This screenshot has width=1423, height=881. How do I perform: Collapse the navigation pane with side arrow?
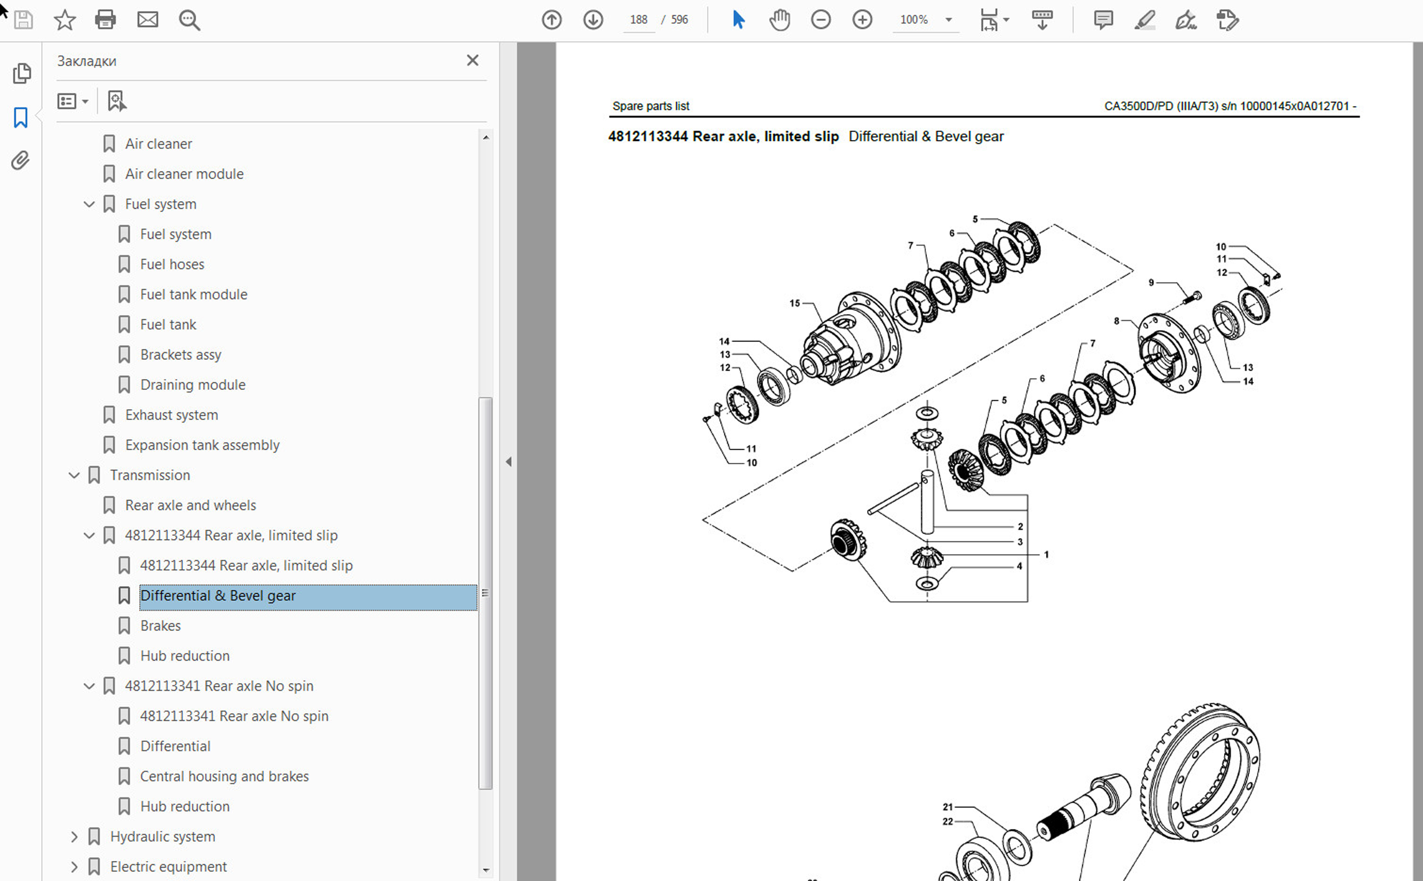tap(508, 461)
